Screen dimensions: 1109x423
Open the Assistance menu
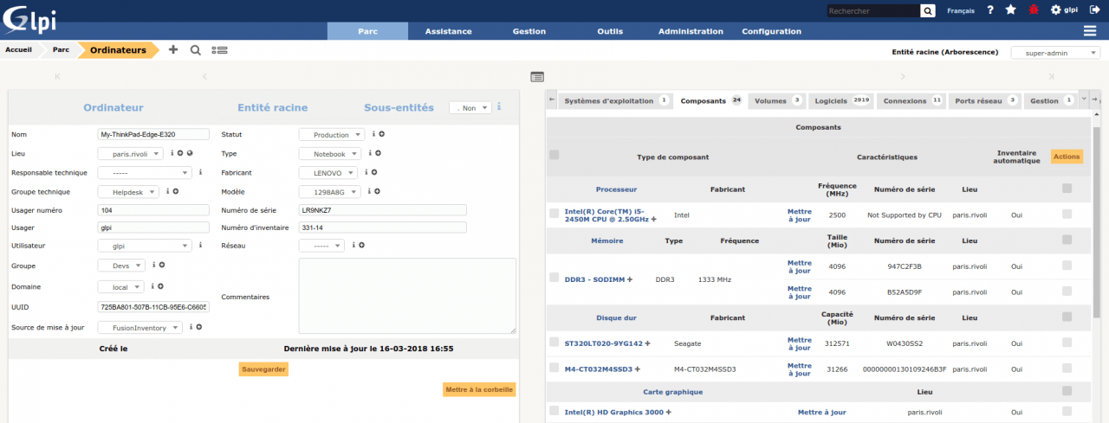[x=448, y=31]
